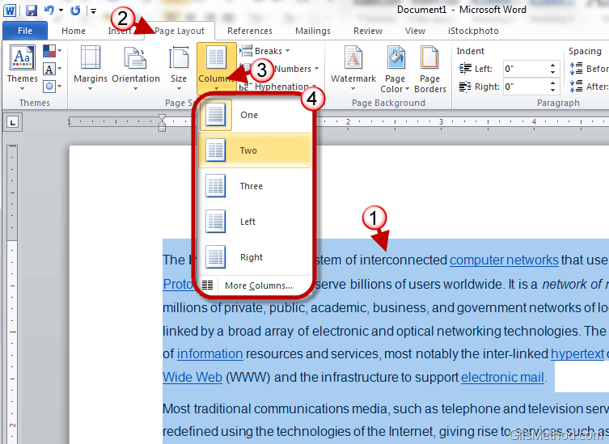Viewport: 609px width, 444px height.
Task: Click the first line indent marker on ruler
Action: [x=163, y=118]
